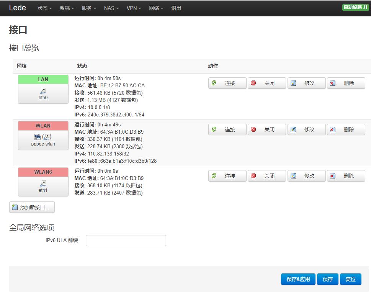This screenshot has width=371, height=293.
Task: Expand the NAS dropdown menu
Action: click(111, 8)
